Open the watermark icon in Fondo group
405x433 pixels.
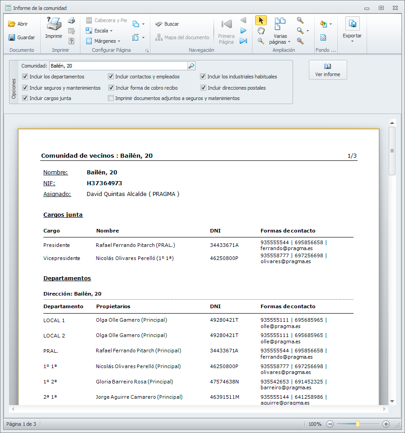pyautogui.click(x=323, y=37)
